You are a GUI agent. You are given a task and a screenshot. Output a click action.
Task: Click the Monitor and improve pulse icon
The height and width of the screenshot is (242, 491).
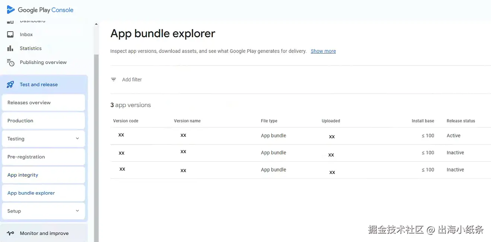coord(10,233)
